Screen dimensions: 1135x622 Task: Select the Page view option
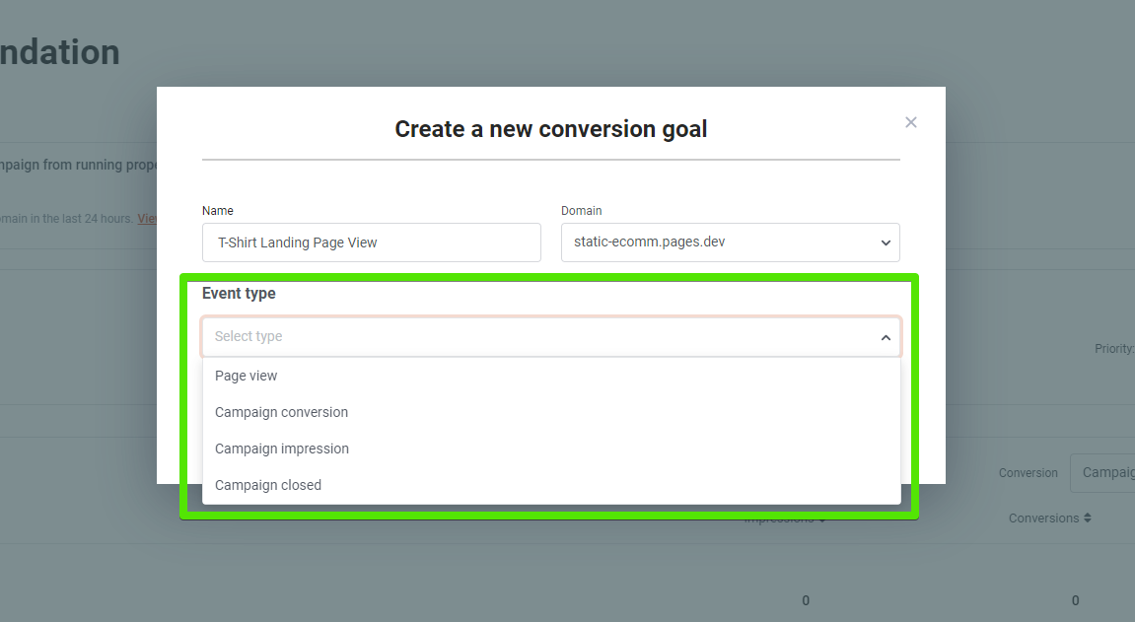click(x=551, y=377)
